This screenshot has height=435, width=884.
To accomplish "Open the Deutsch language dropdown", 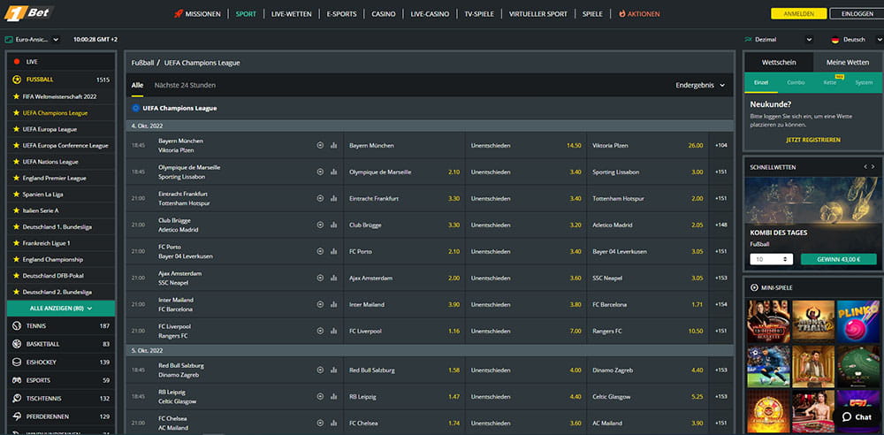I will point(856,40).
